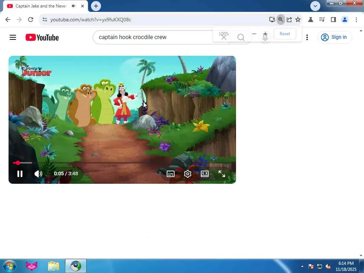Click page scrollbar up arrow
This screenshot has width=364, height=273.
[x=361, y=31]
